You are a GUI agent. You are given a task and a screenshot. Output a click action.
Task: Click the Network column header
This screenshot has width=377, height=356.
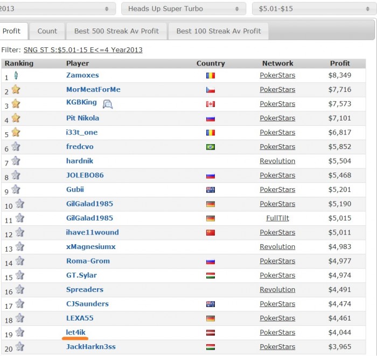pos(278,63)
